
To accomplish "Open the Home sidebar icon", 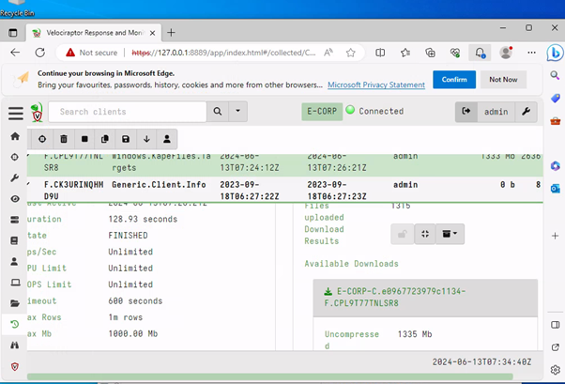I will click(x=15, y=136).
